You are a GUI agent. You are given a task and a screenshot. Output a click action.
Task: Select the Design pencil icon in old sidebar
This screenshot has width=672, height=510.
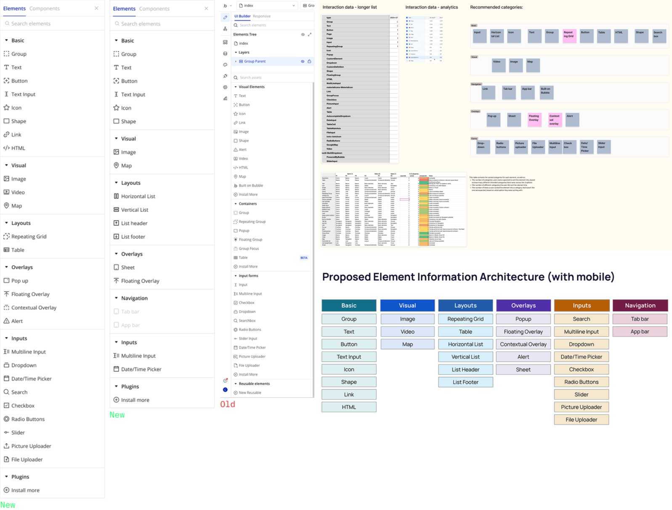[225, 18]
